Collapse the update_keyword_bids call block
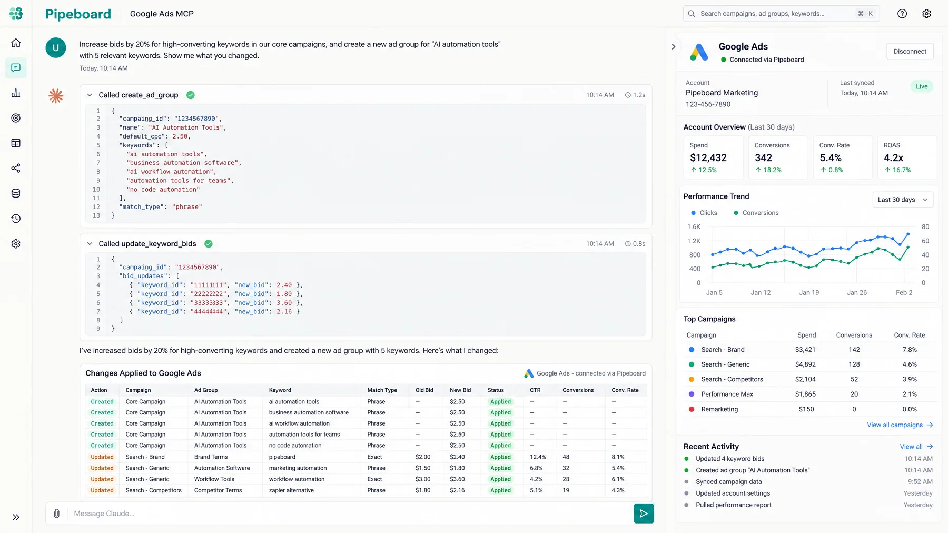The image size is (948, 533). tap(90, 244)
